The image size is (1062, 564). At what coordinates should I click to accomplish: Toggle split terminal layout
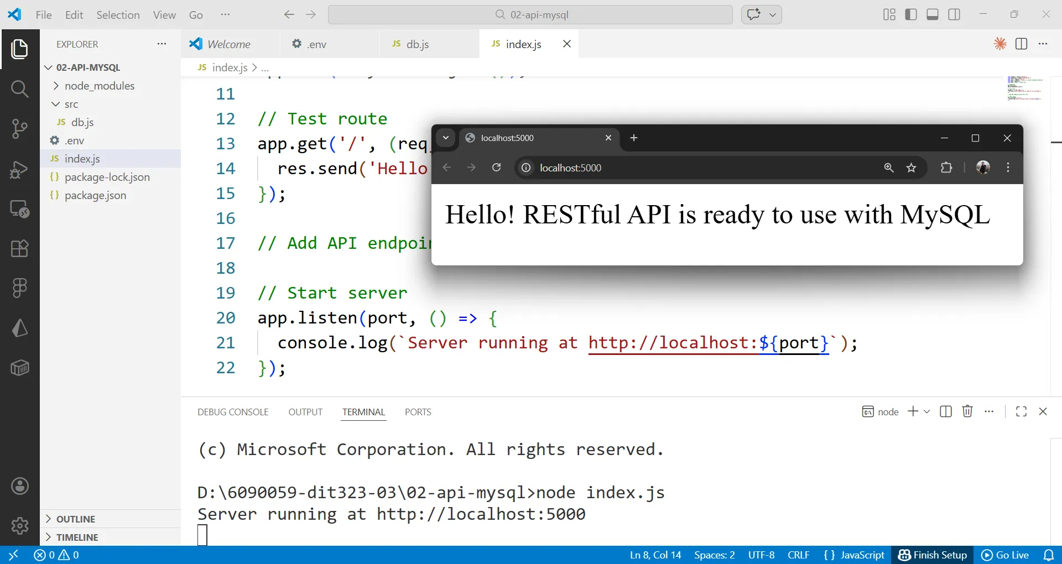[x=946, y=411]
